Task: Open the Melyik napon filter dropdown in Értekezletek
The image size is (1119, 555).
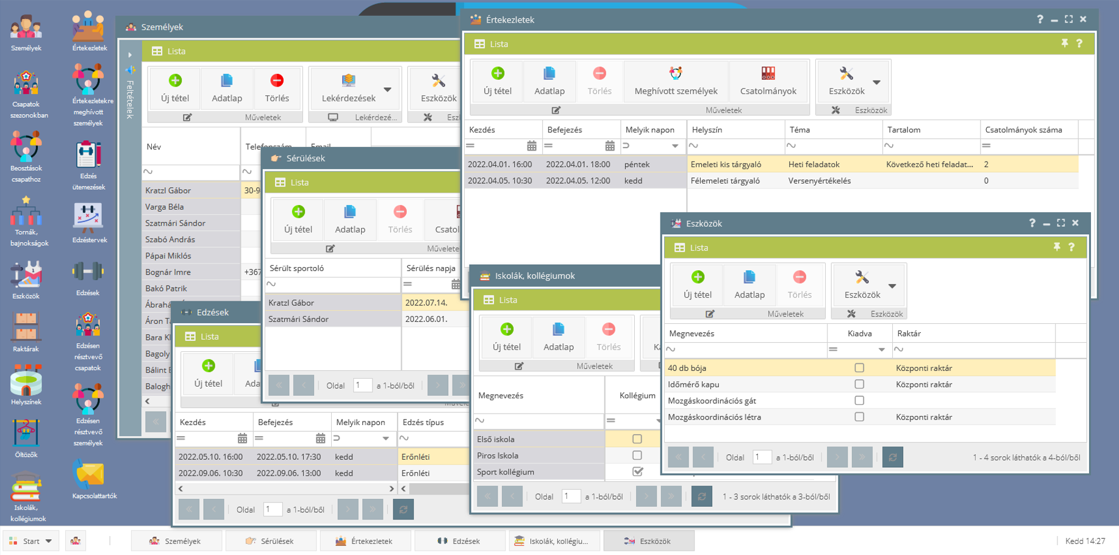Action: [x=674, y=146]
